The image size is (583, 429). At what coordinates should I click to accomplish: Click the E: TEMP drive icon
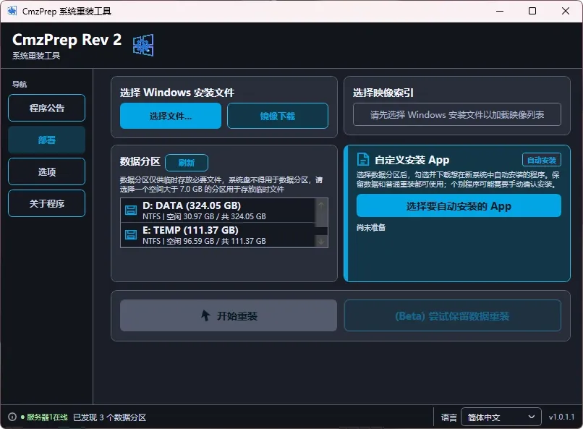pyautogui.click(x=130, y=234)
